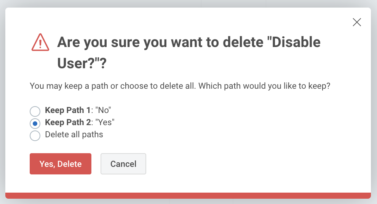Click the exclamation mark inside the warning icon
Viewport: 377px width, 204px height.
pyautogui.click(x=40, y=42)
